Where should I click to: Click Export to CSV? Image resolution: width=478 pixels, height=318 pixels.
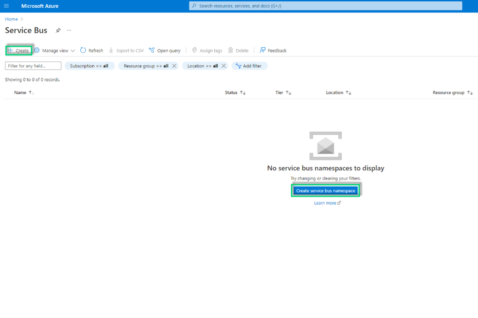pyautogui.click(x=126, y=50)
